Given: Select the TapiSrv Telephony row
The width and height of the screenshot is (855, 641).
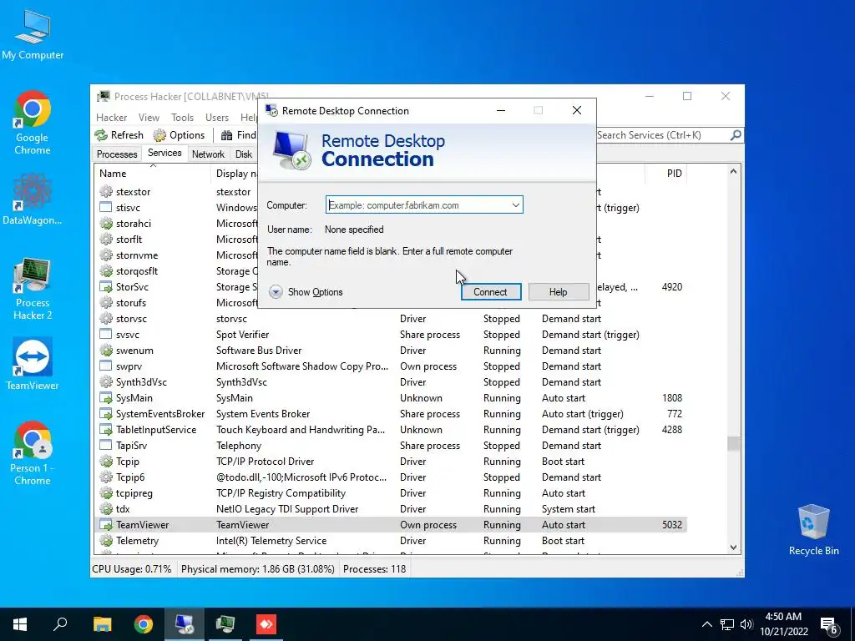Looking at the screenshot, I should click(391, 446).
